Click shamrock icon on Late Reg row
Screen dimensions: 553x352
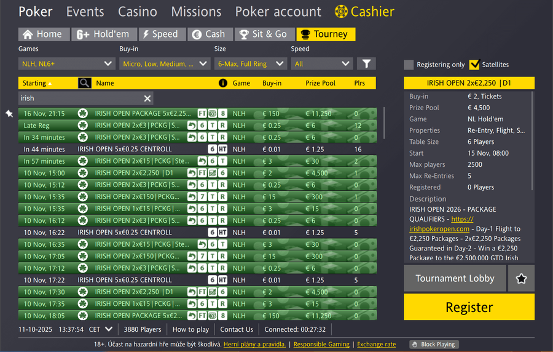click(82, 126)
